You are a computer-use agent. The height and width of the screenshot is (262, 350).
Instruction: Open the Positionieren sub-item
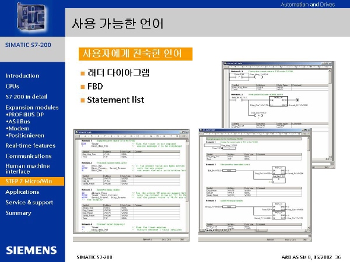pyautogui.click(x=25, y=136)
